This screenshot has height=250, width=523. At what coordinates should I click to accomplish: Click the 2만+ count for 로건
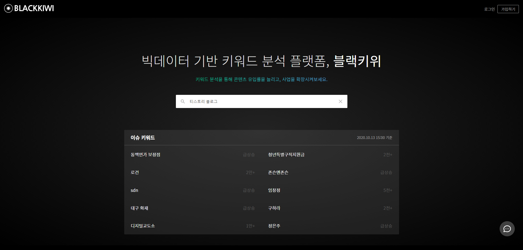pyautogui.click(x=250, y=172)
